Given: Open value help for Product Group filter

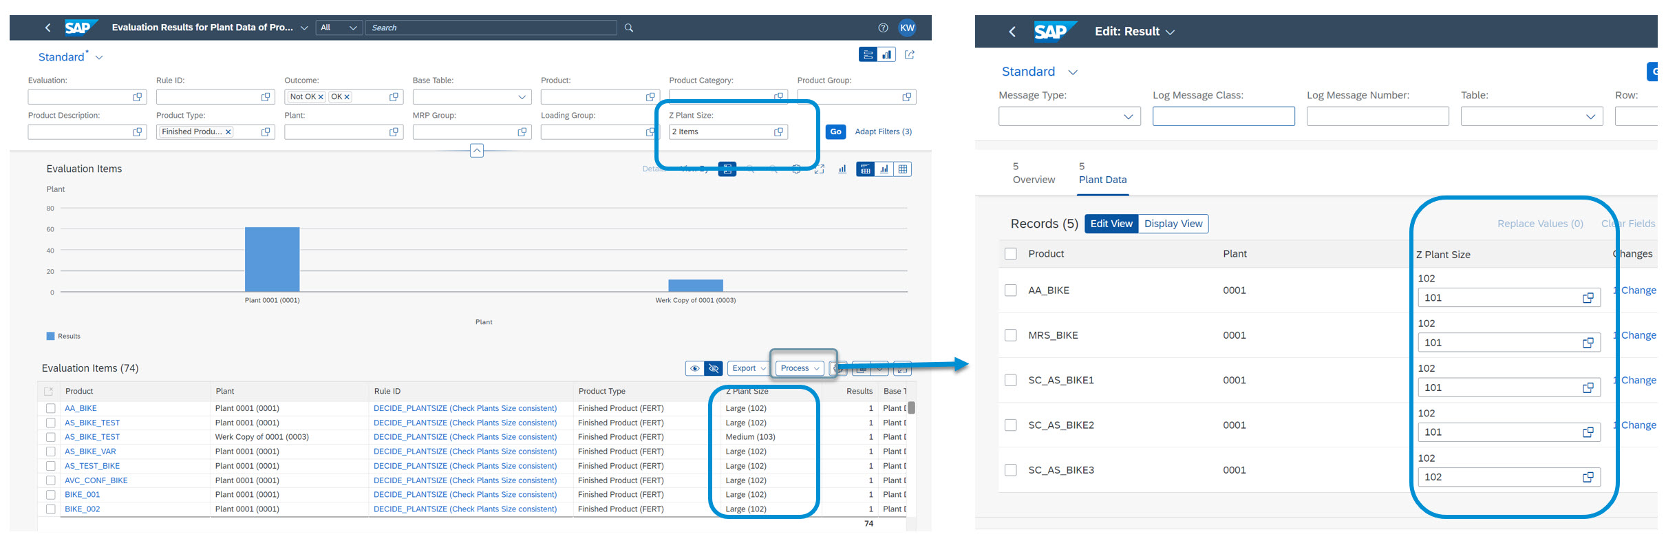Looking at the screenshot, I should tap(907, 97).
